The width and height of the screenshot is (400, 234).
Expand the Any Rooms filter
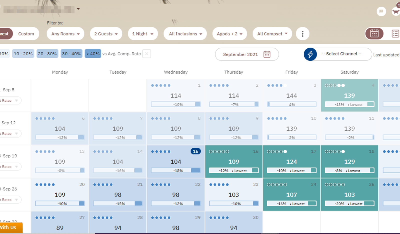65,34
